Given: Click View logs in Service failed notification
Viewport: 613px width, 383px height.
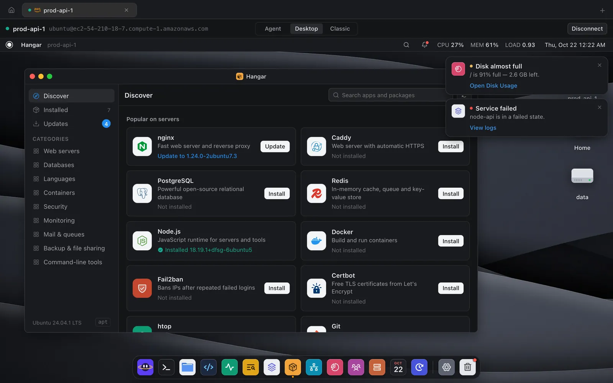Looking at the screenshot, I should pyautogui.click(x=483, y=128).
